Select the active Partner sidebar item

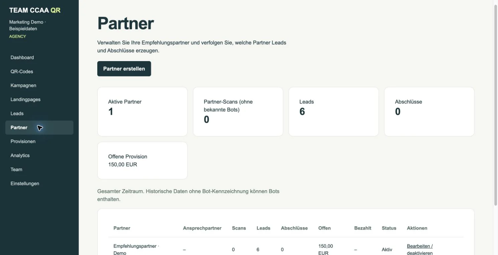(39, 127)
